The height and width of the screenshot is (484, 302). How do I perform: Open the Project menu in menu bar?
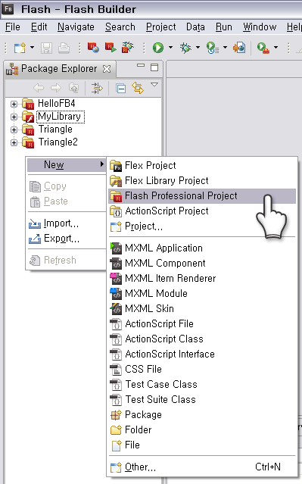tap(161, 27)
